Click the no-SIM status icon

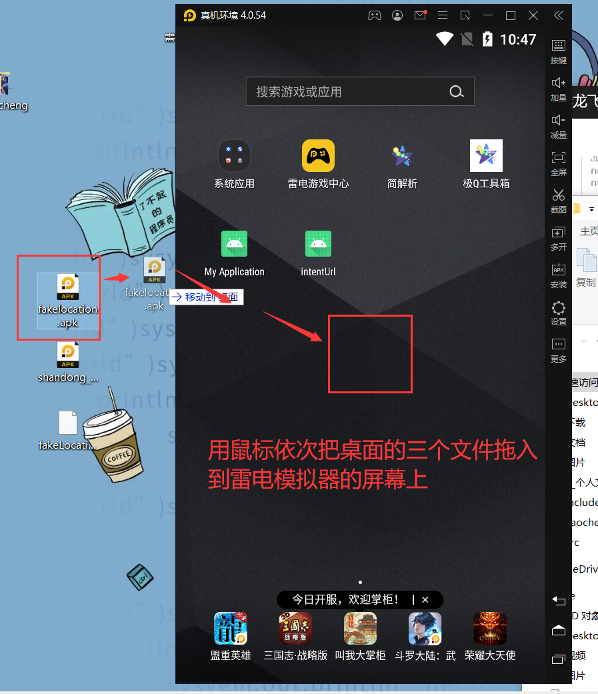pos(467,39)
